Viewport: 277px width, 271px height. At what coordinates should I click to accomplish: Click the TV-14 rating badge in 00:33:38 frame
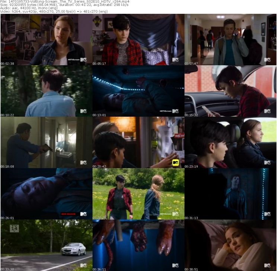14,229
